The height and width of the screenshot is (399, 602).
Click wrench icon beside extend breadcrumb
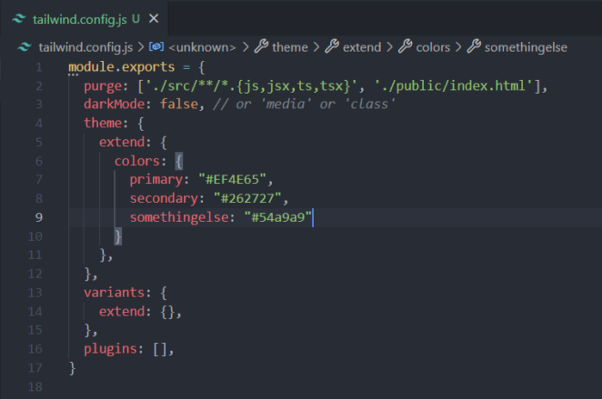click(332, 46)
